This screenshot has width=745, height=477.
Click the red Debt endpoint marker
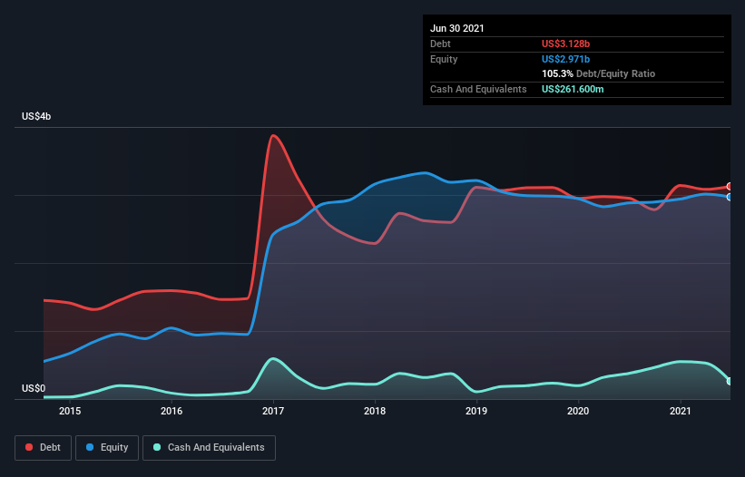[x=730, y=187]
